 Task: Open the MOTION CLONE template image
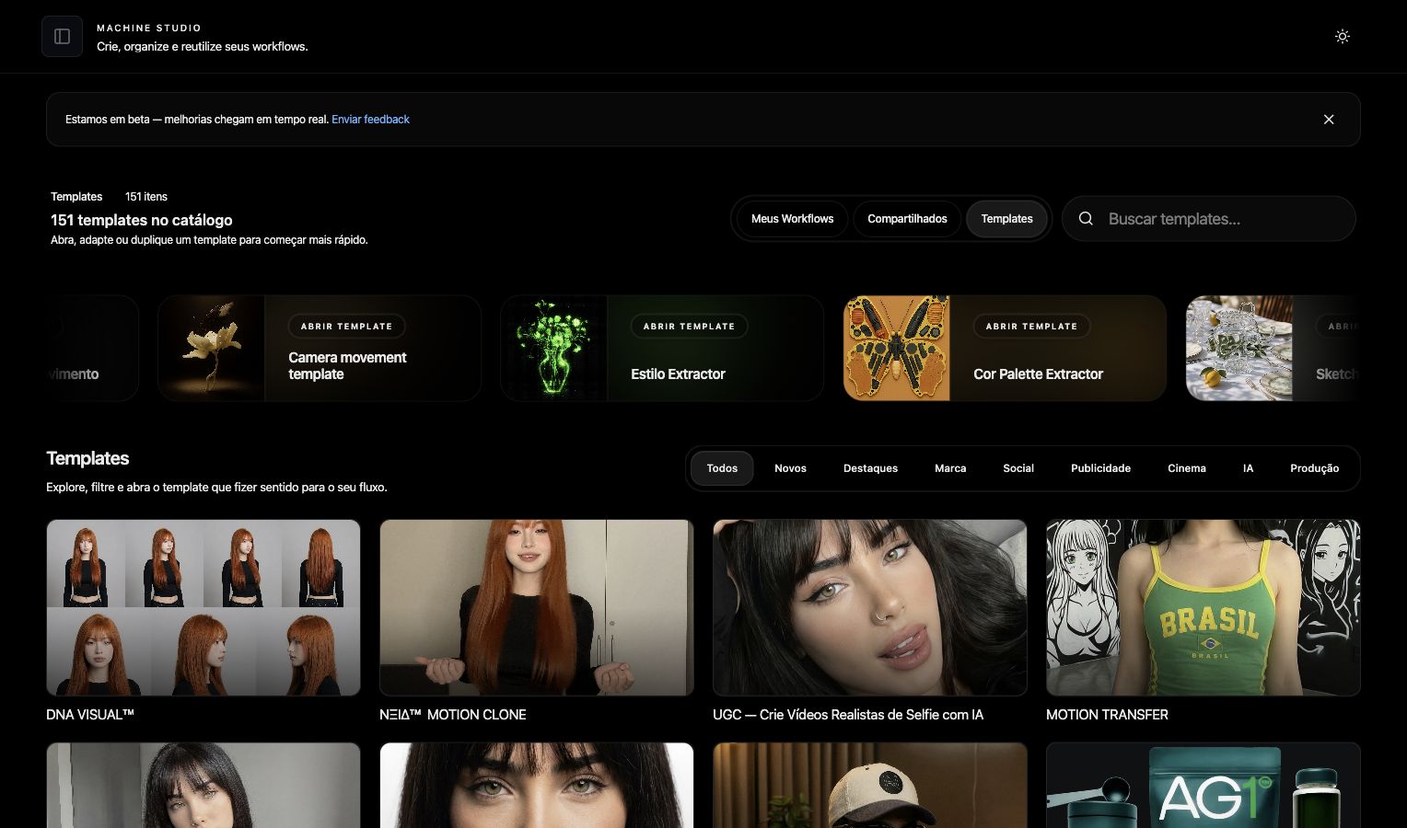tap(537, 607)
